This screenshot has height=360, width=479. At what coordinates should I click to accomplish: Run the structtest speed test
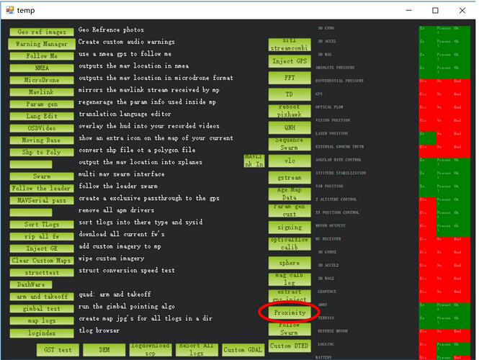[x=42, y=272]
